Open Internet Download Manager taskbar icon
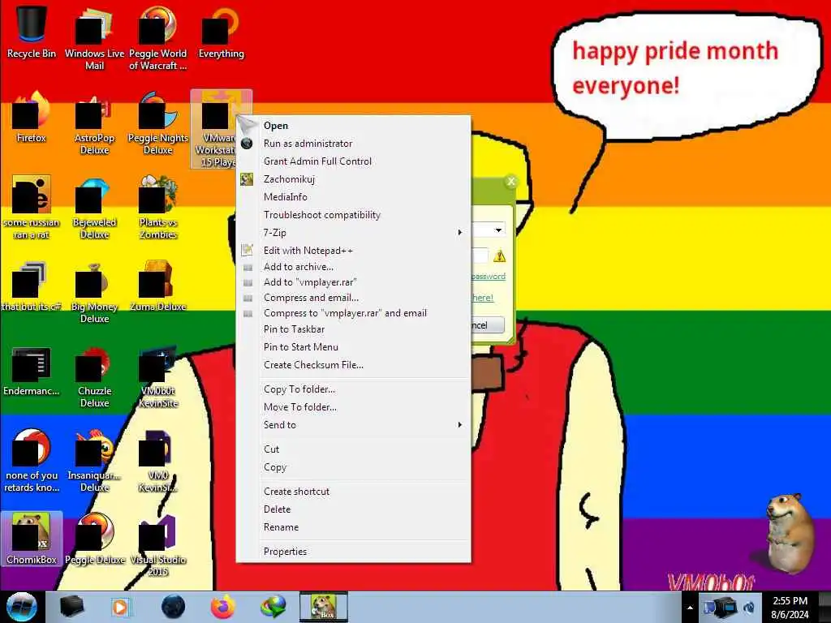Viewport: 831px width, 623px height. [x=273, y=607]
